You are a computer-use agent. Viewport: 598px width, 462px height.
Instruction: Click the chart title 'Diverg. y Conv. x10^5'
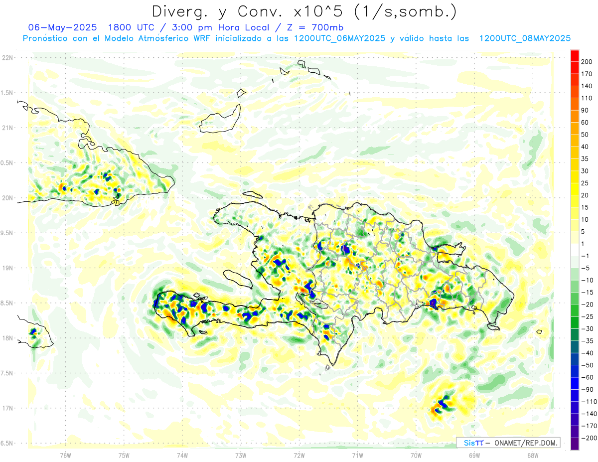[x=251, y=11]
